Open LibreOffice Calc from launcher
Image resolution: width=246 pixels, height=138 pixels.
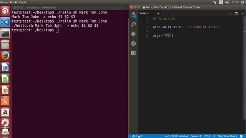pos(5,79)
